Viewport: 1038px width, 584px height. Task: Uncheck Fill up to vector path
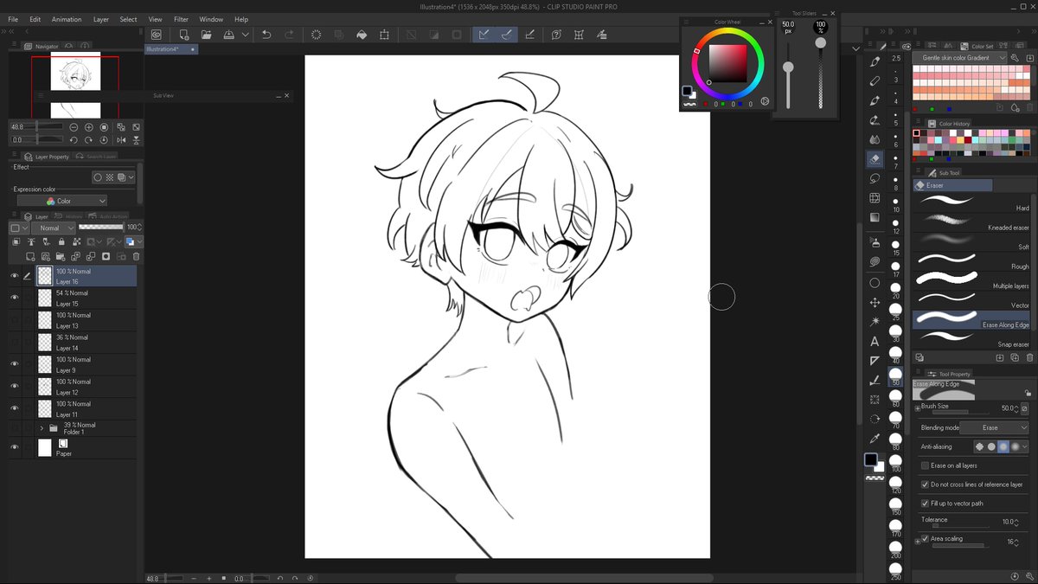coord(925,504)
